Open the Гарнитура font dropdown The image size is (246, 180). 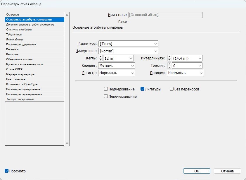coord(155,44)
